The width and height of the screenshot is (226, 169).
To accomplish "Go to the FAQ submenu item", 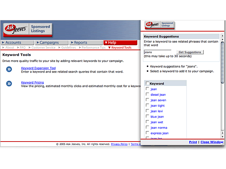I will [x=21, y=48].
